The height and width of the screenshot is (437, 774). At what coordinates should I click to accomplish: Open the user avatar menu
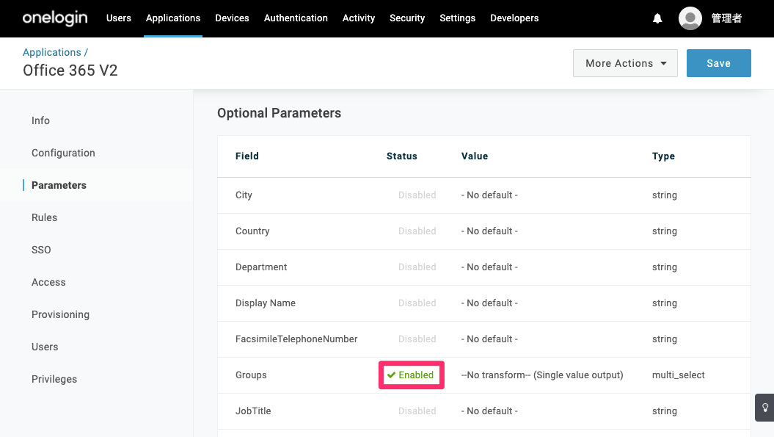click(x=690, y=18)
